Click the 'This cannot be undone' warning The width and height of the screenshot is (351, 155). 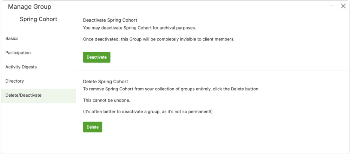click(106, 101)
